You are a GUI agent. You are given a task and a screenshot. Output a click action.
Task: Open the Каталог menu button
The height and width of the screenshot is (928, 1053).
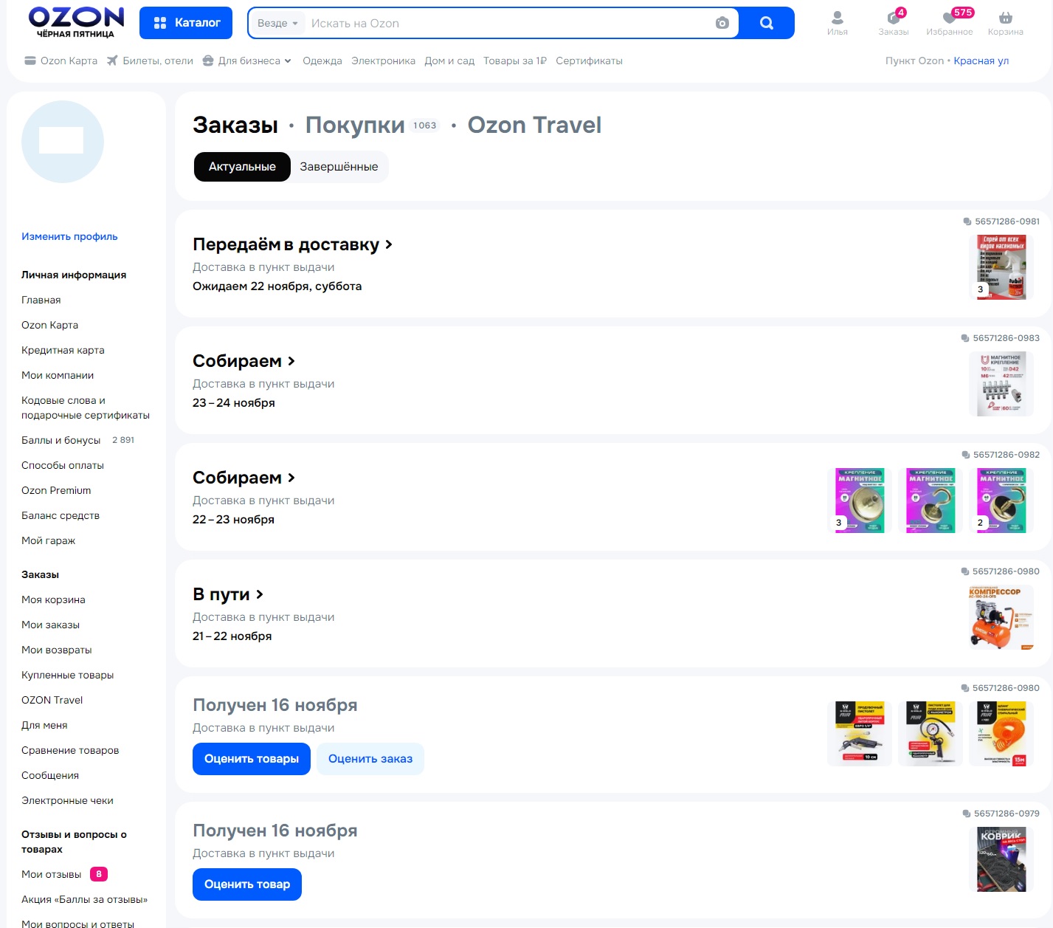coord(186,23)
